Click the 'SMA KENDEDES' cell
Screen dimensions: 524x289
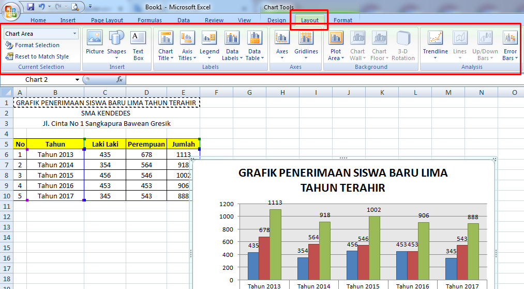[x=106, y=113]
